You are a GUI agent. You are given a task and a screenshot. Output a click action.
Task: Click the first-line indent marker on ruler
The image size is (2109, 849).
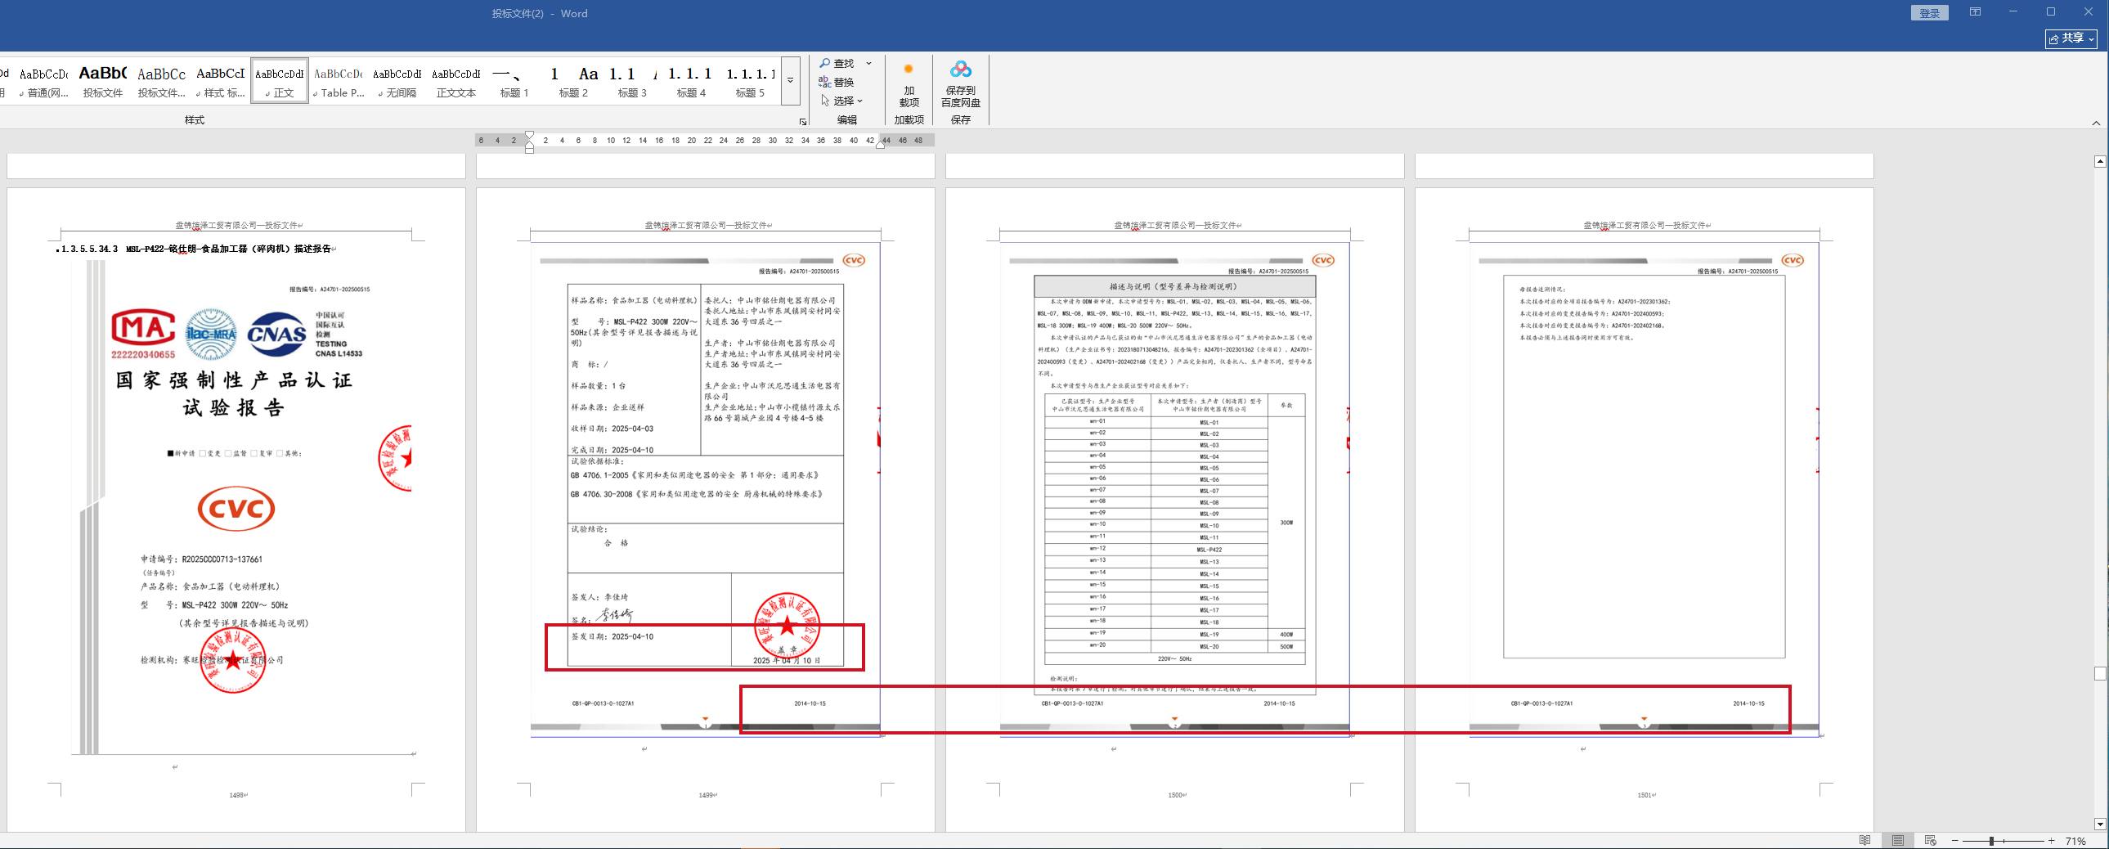pyautogui.click(x=530, y=135)
